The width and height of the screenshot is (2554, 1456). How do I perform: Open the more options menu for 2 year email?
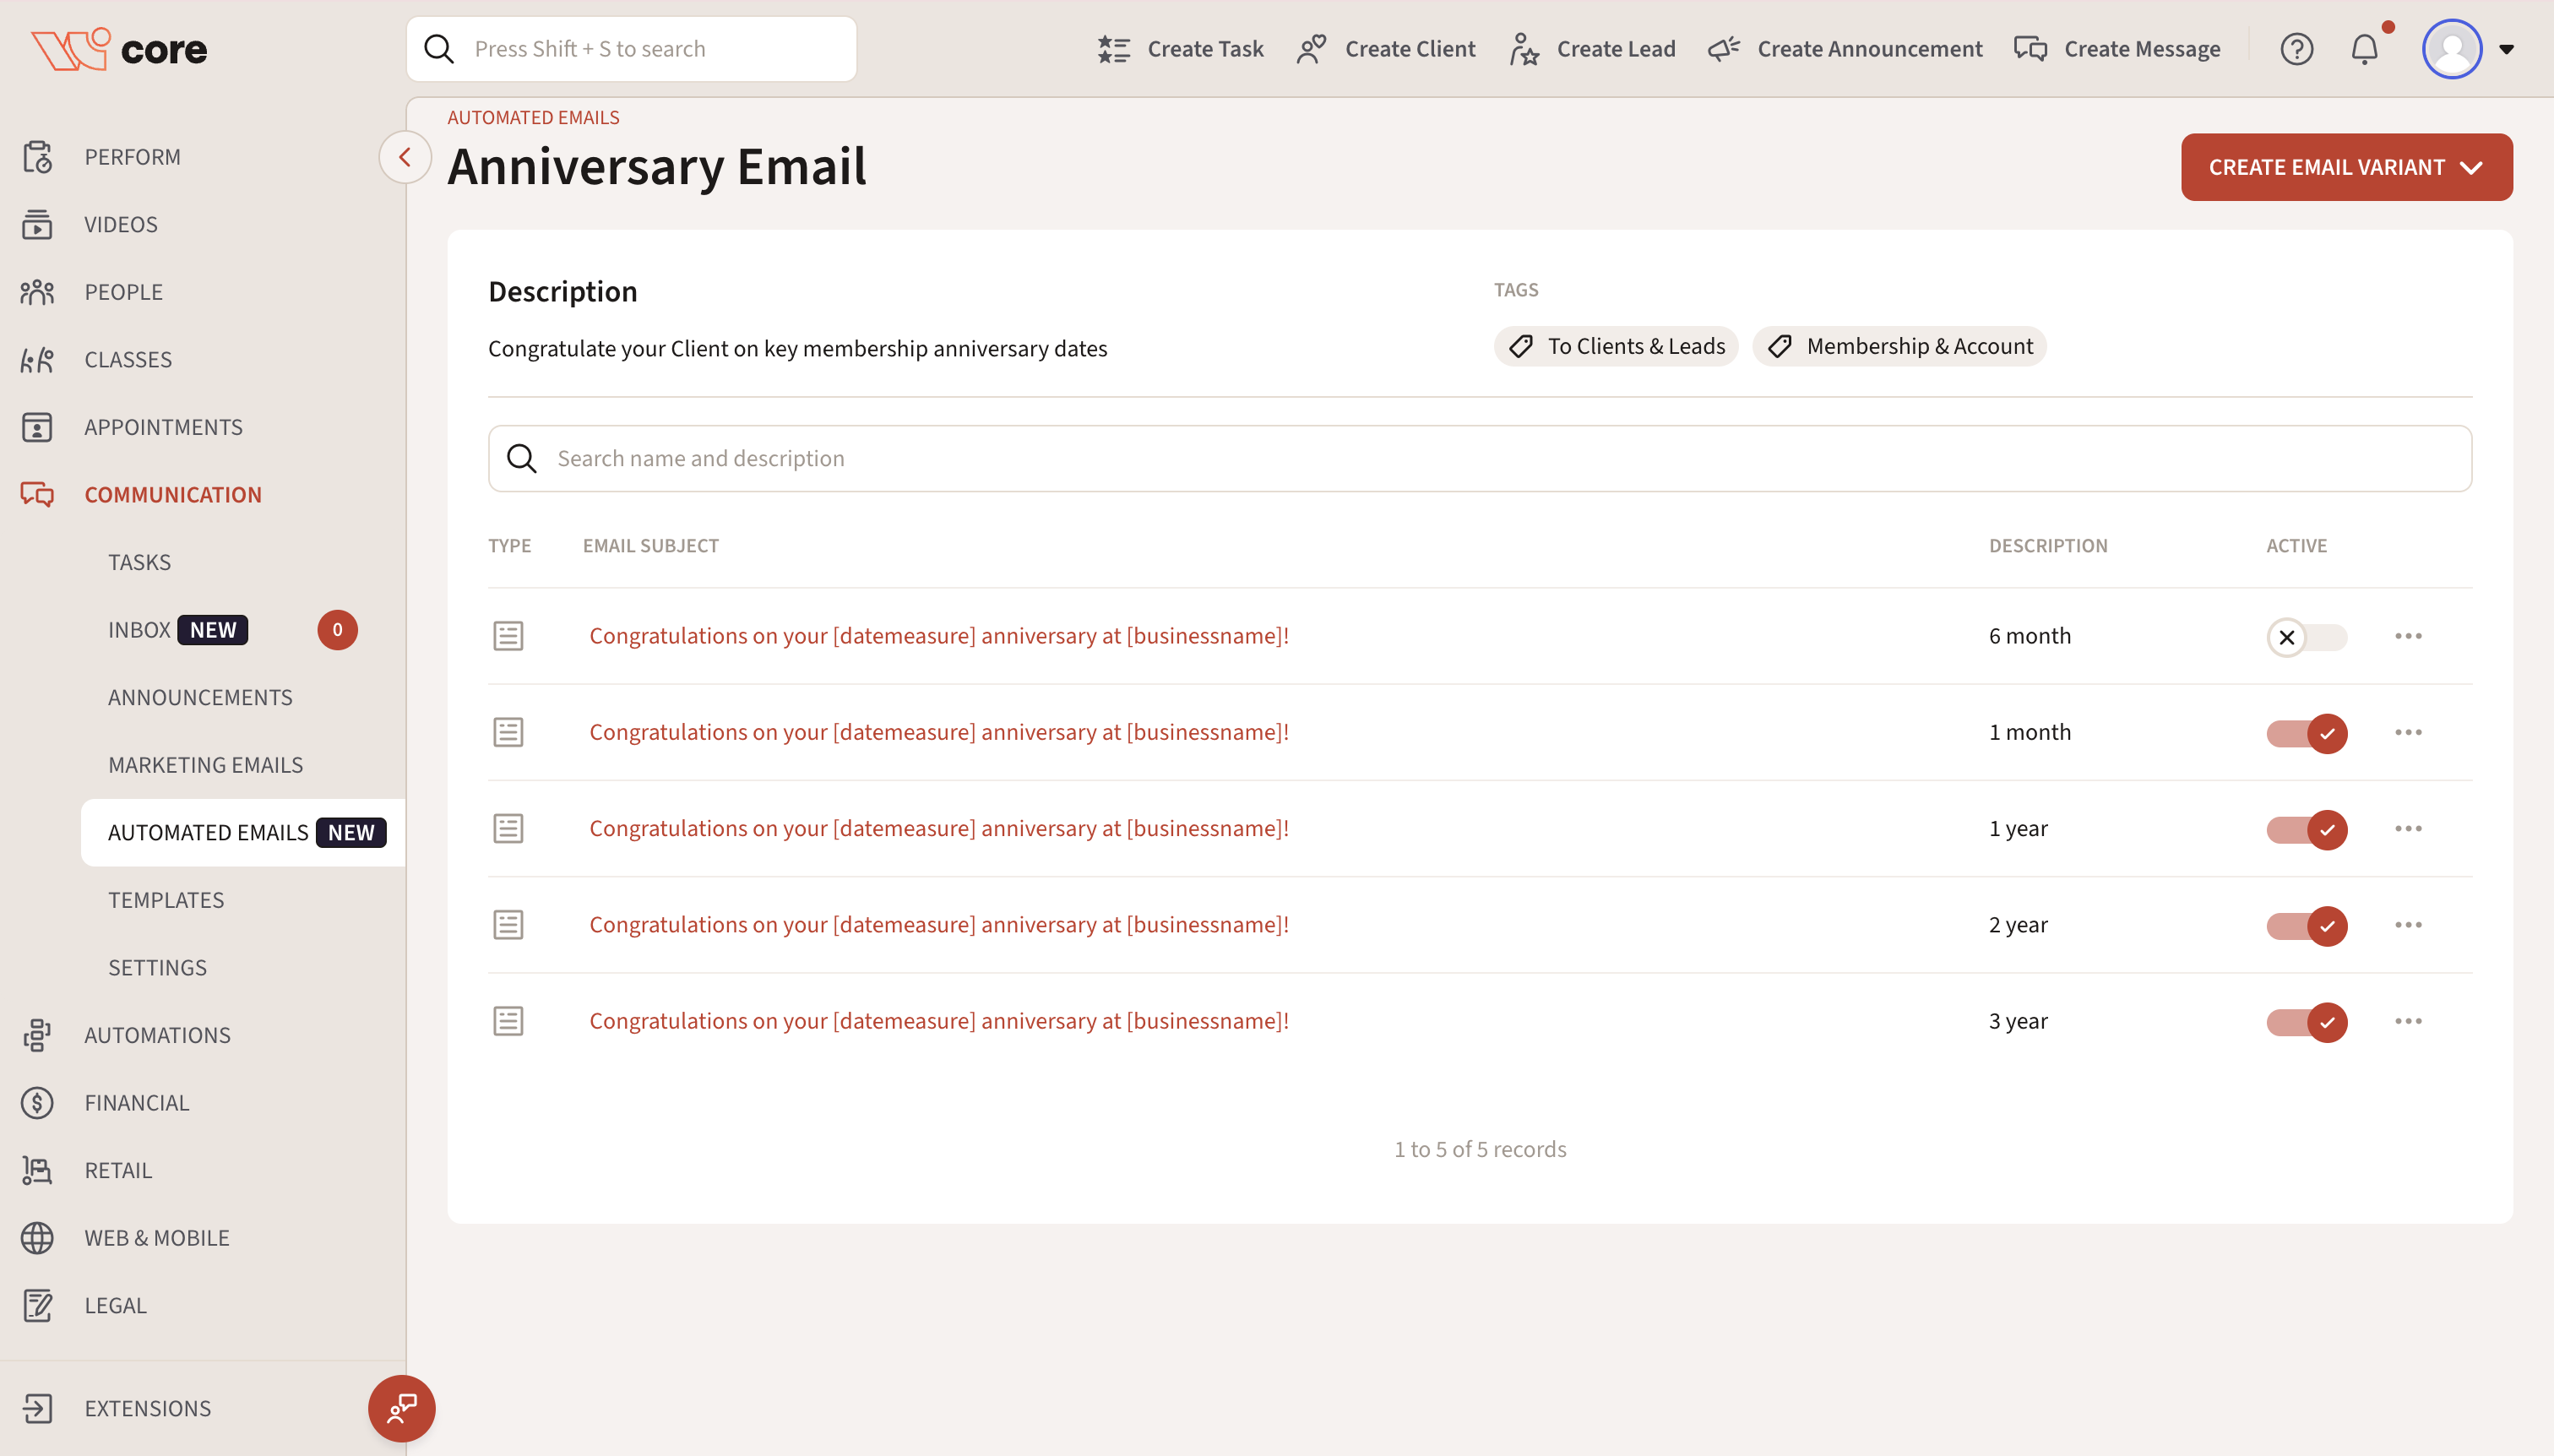tap(2408, 925)
